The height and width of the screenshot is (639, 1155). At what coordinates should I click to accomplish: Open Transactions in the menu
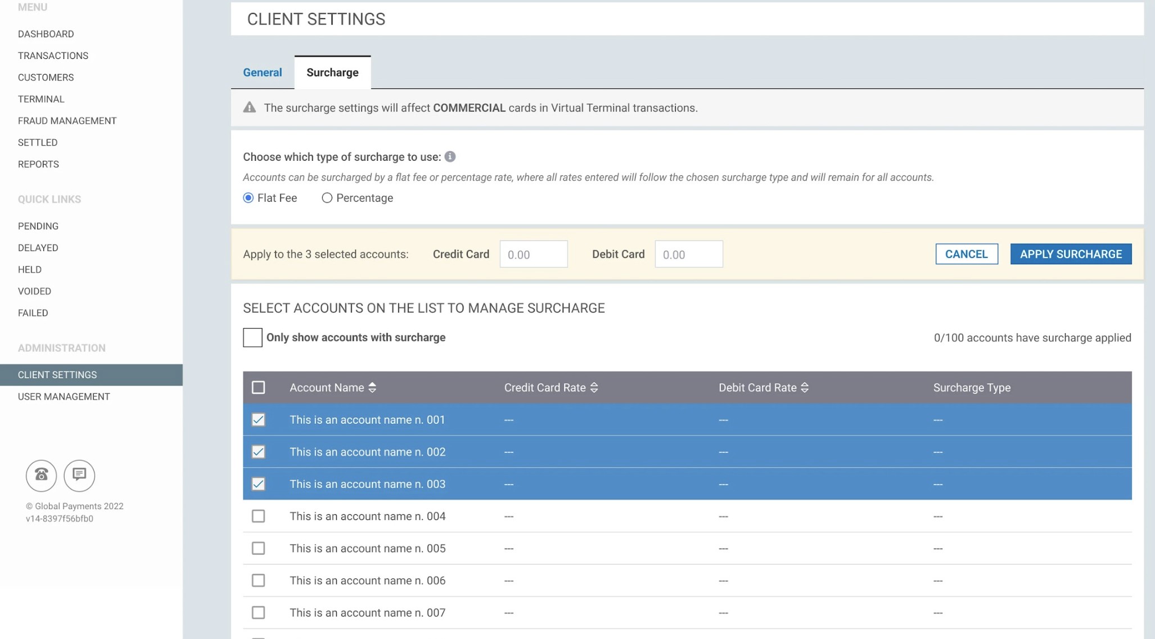53,56
